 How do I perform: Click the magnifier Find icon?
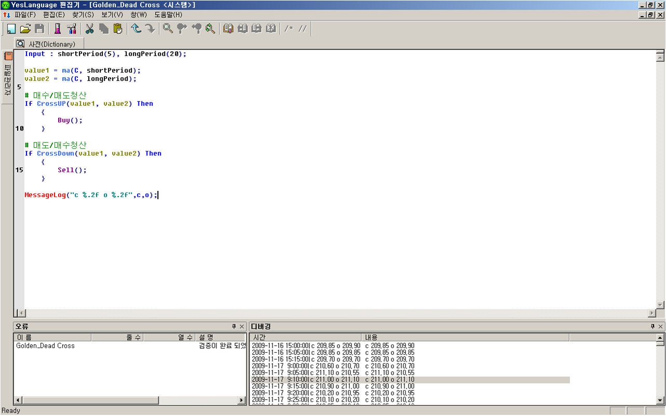pos(168,29)
